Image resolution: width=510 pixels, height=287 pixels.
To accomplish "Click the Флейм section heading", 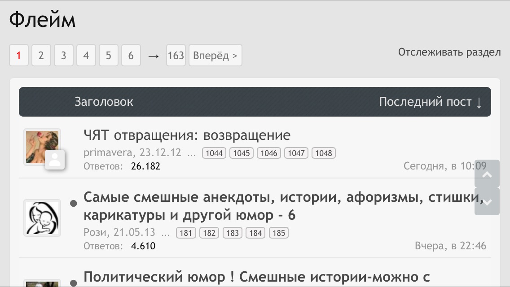I will click(42, 19).
